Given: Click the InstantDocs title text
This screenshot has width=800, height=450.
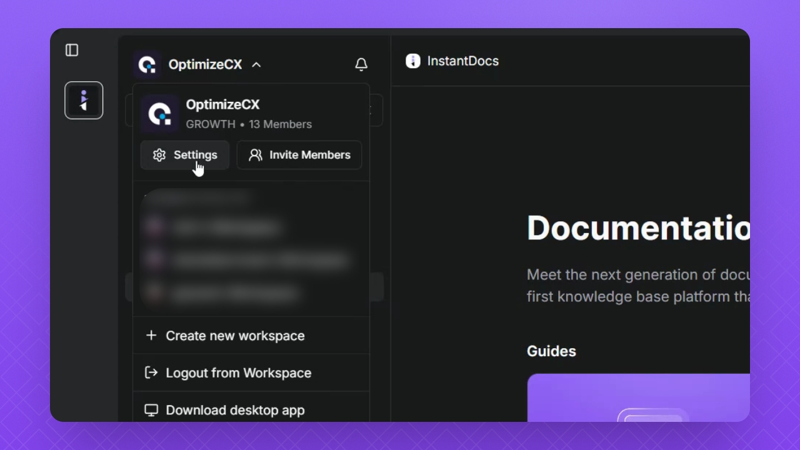Looking at the screenshot, I should (x=463, y=61).
